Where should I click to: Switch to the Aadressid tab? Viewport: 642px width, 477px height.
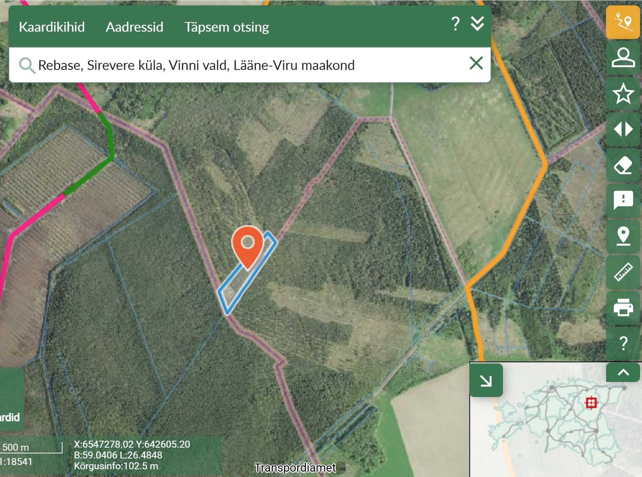coord(134,27)
